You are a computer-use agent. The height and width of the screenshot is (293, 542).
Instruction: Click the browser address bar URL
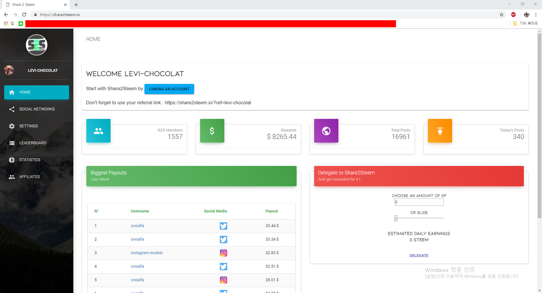click(x=60, y=14)
